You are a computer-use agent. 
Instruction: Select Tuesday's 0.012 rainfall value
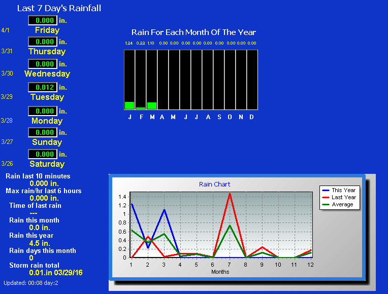pos(42,87)
